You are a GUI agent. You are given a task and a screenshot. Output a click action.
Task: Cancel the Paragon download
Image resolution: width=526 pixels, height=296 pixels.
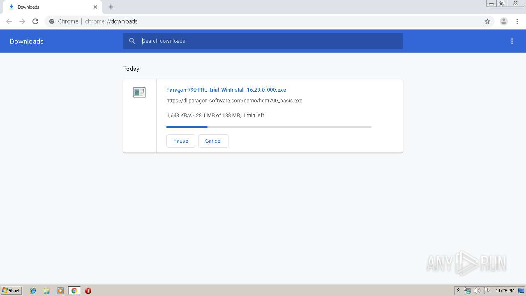pyautogui.click(x=213, y=141)
